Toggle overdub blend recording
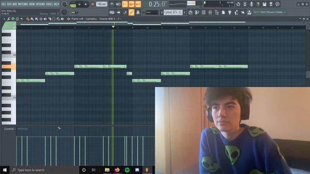Viewport: 310px width, 174px height. pos(131,4)
